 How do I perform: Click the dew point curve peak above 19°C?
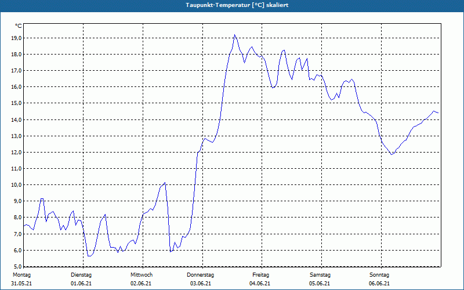point(234,35)
